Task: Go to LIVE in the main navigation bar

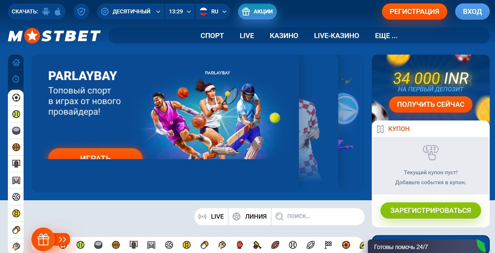Action: click(247, 36)
